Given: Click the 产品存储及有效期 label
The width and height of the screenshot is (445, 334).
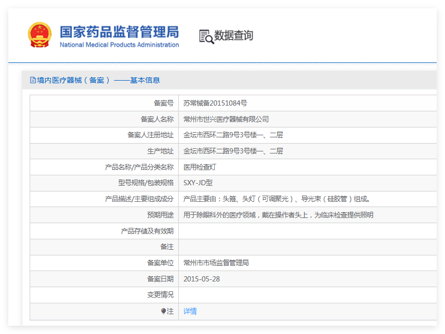Looking at the screenshot, I should pyautogui.click(x=147, y=231).
